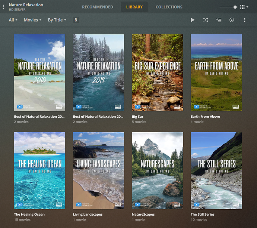257x228 pixels.
Task: Play all items with the play icon
Action: [193, 20]
